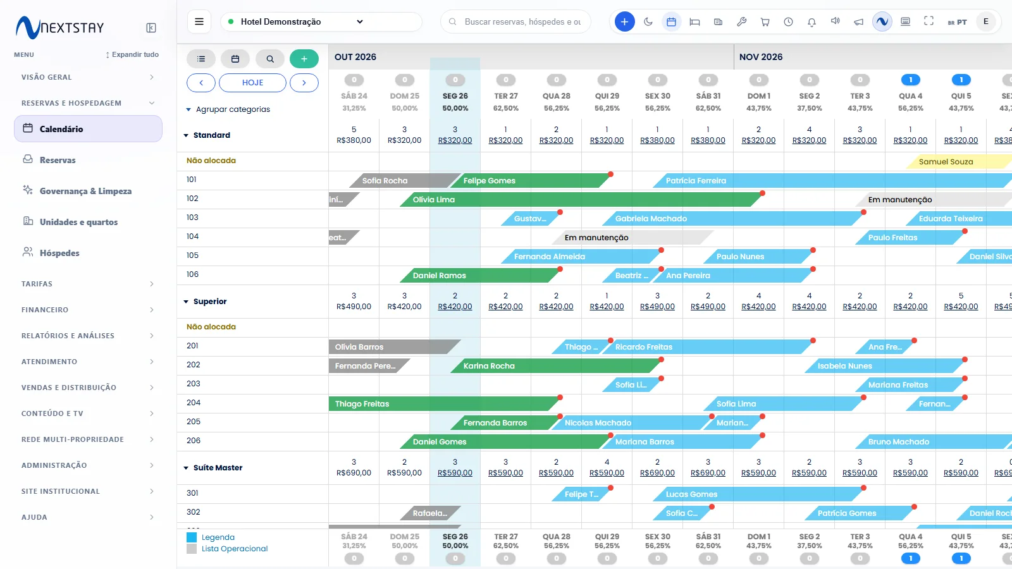Expand the Tarifas menu section
This screenshot has width=1012, height=569.
click(x=88, y=284)
